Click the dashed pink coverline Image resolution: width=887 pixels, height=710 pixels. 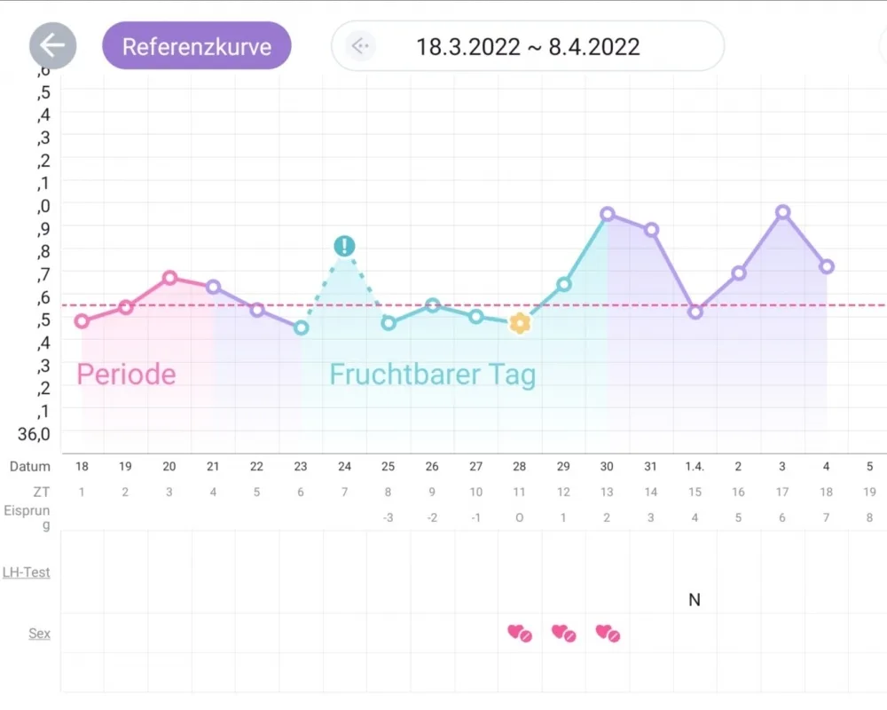474,305
